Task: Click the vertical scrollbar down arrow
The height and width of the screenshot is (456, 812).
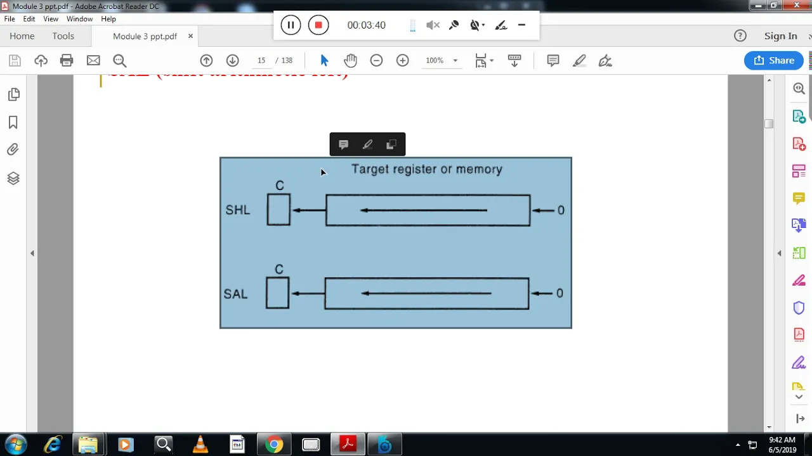Action: pos(769,427)
